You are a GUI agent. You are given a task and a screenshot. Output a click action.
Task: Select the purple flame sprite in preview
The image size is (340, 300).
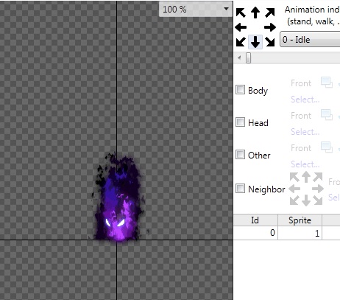click(x=118, y=197)
